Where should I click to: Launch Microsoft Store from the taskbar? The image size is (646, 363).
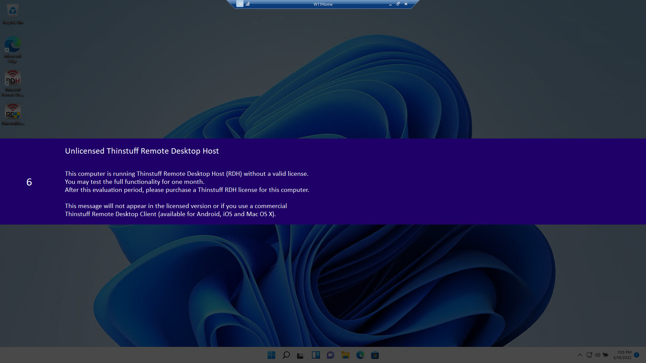tap(374, 355)
